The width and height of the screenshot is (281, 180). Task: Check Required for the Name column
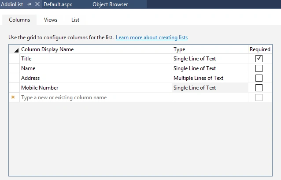tap(259, 68)
